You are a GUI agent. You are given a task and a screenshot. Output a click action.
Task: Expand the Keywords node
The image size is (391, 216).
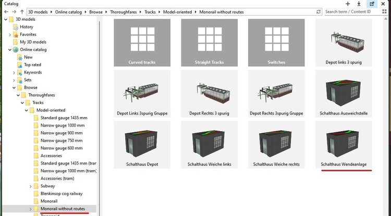14,73
